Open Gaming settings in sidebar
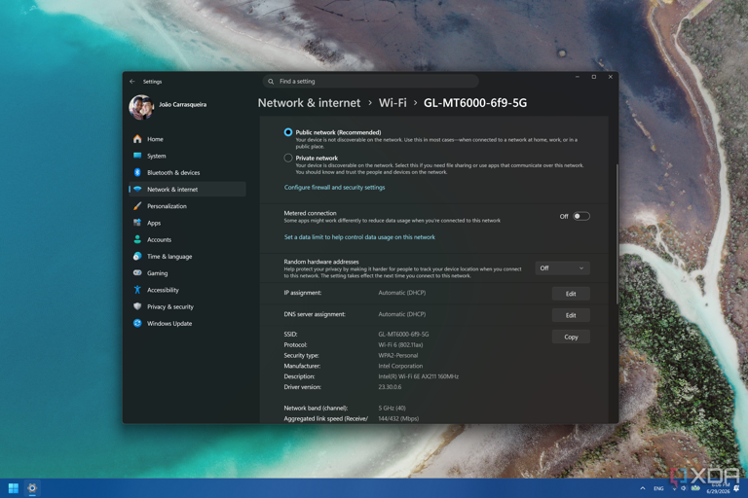The width and height of the screenshot is (748, 498). [x=158, y=273]
